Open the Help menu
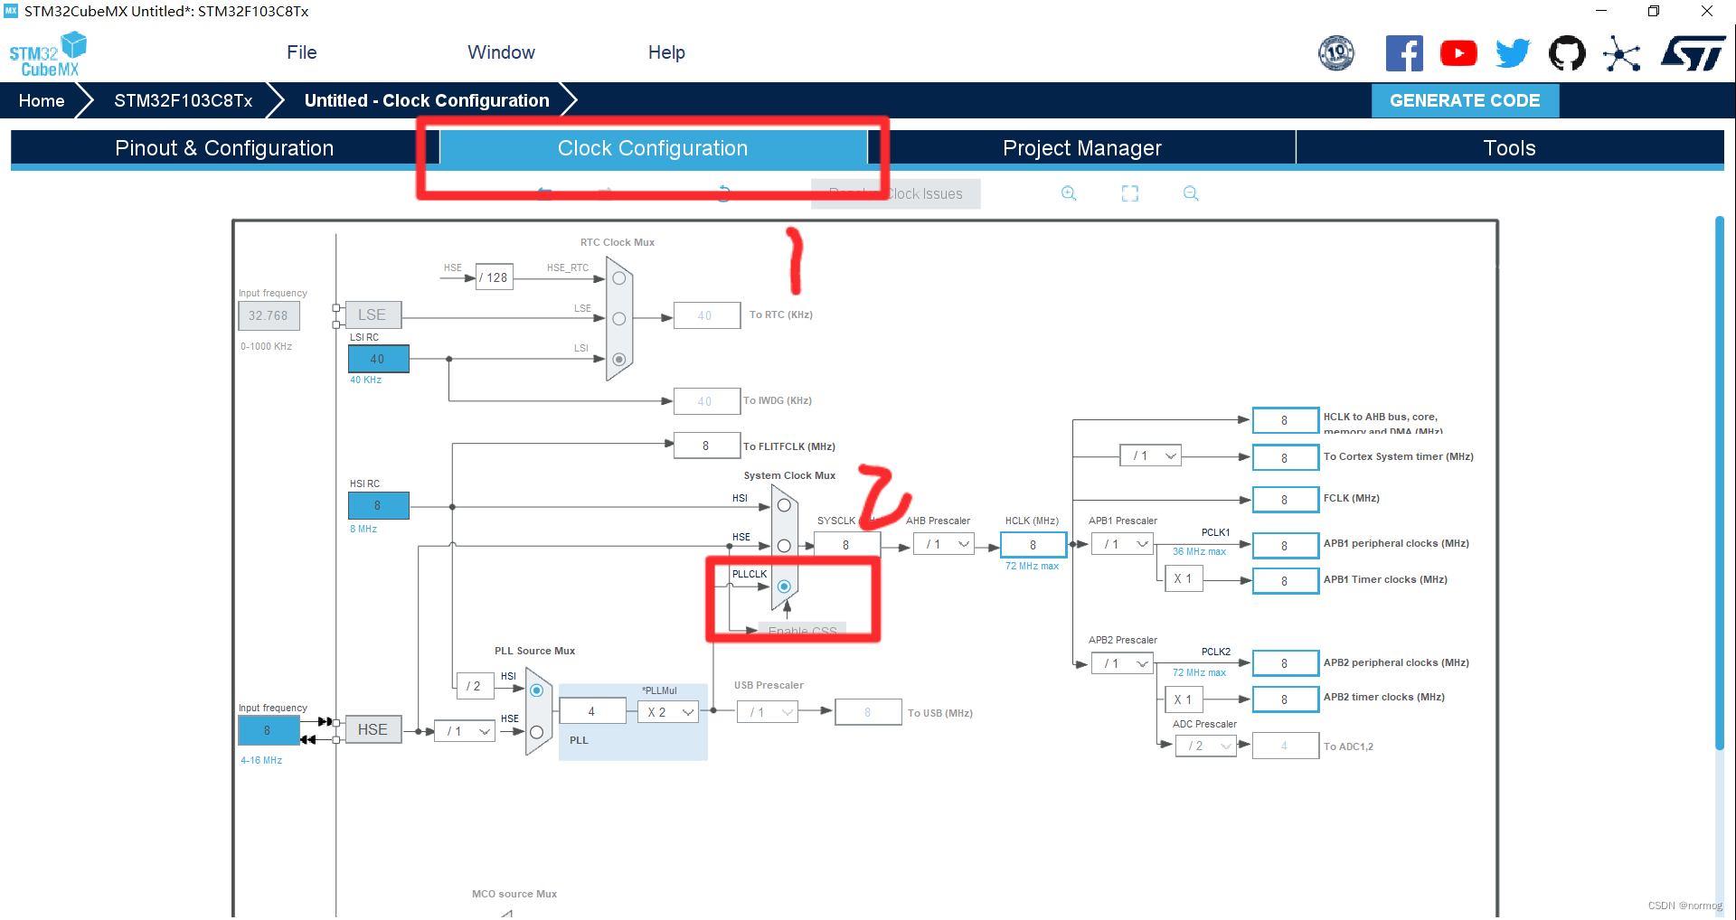Viewport: 1736px width, 920px height. point(666,52)
